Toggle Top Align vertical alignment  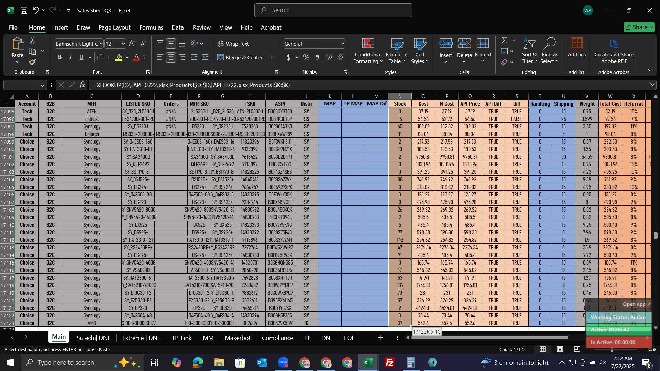click(160, 44)
